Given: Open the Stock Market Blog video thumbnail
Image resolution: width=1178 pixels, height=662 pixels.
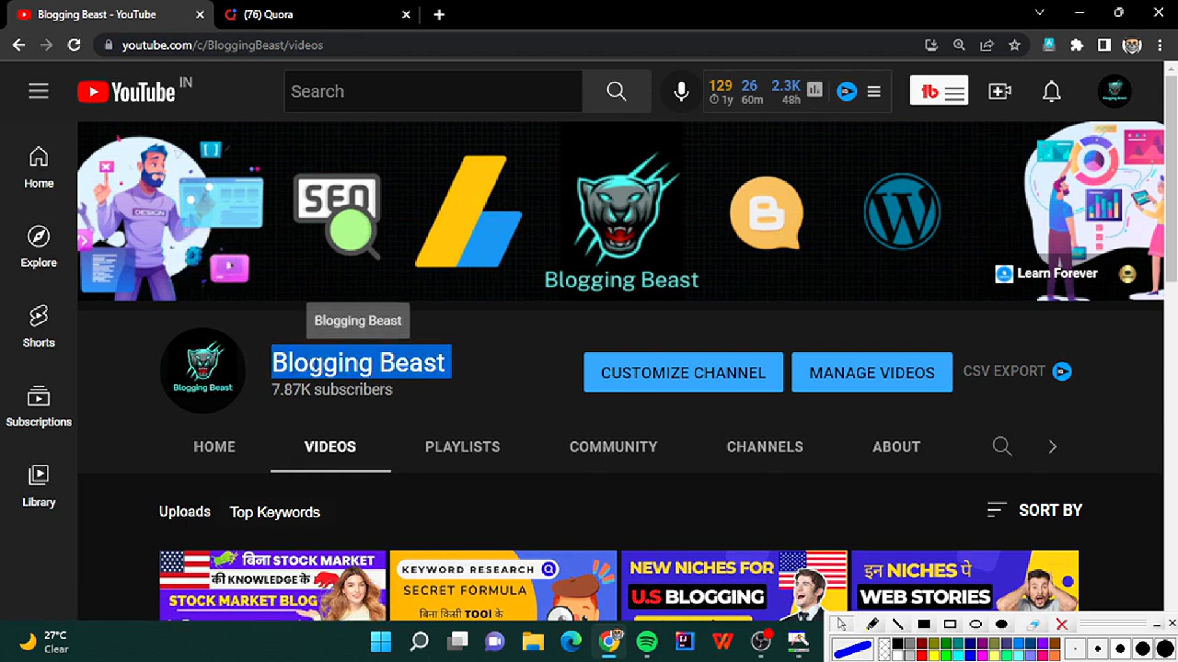Looking at the screenshot, I should point(272,585).
